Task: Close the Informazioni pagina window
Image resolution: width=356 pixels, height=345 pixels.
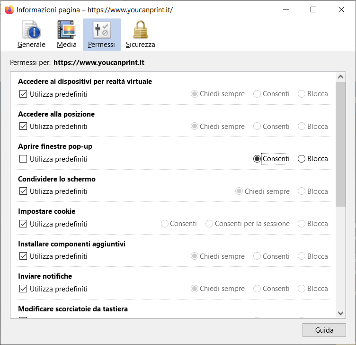Action: point(341,9)
